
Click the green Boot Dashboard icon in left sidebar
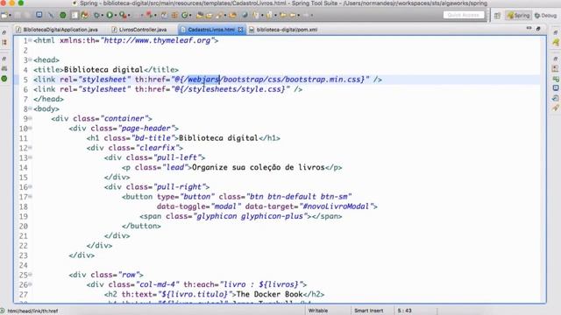4,78
